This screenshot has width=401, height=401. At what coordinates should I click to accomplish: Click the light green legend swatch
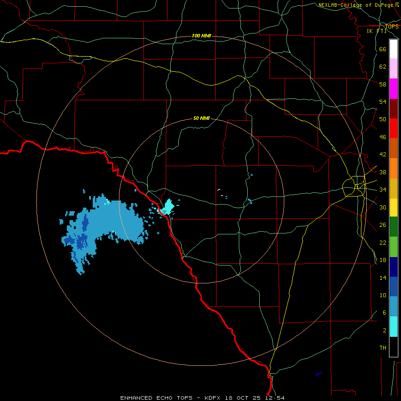393,247
